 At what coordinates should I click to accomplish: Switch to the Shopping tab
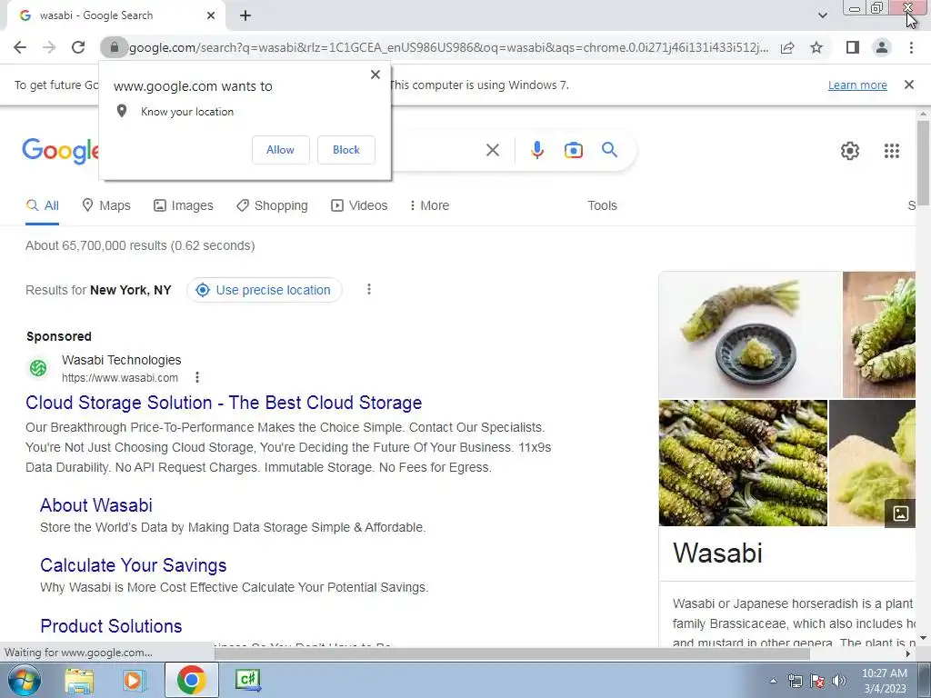coord(272,205)
